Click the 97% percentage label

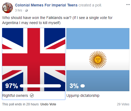pos(11,86)
